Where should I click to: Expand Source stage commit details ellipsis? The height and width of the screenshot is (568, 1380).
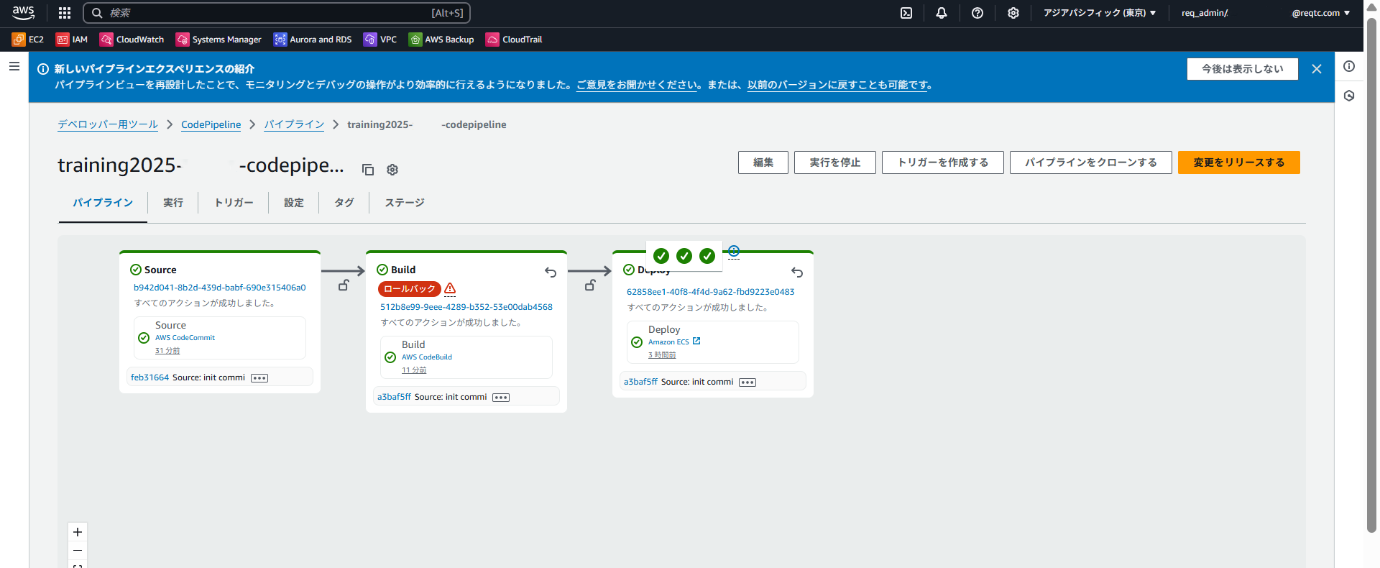pyautogui.click(x=259, y=378)
